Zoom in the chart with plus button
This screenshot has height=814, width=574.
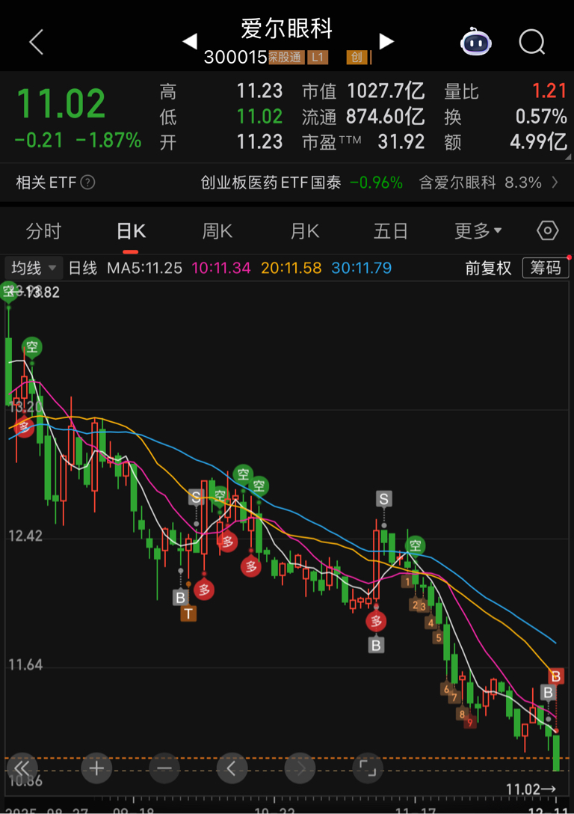coord(96,768)
